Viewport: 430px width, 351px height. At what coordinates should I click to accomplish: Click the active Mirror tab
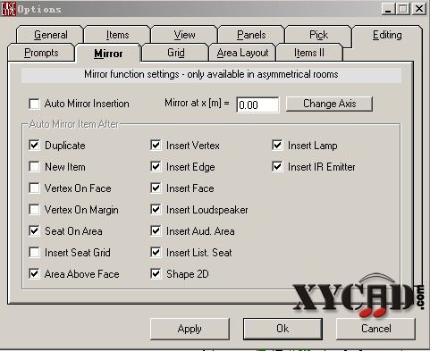point(108,54)
